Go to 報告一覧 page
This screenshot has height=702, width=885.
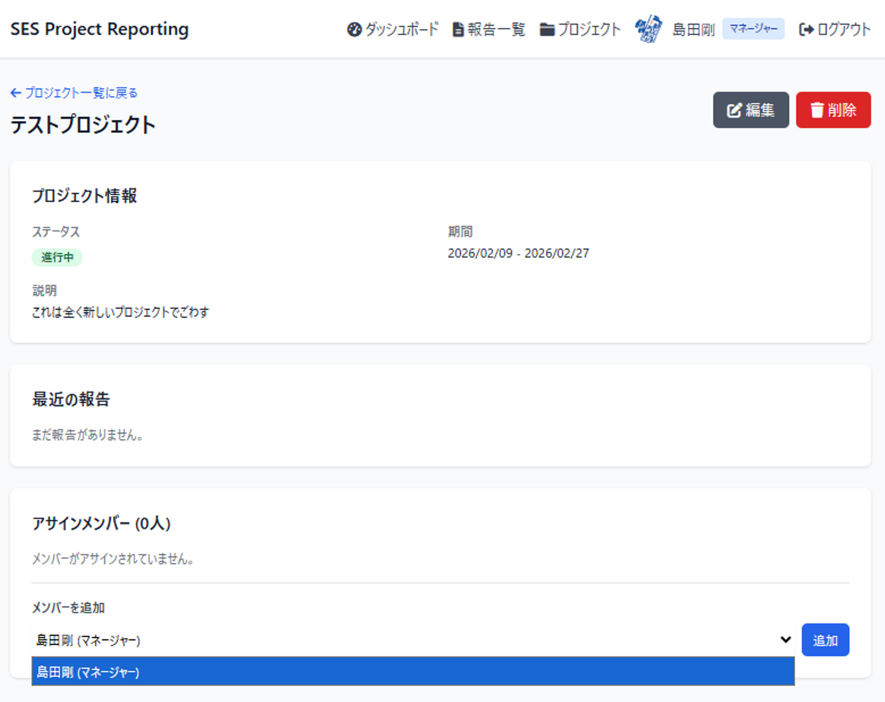(489, 29)
